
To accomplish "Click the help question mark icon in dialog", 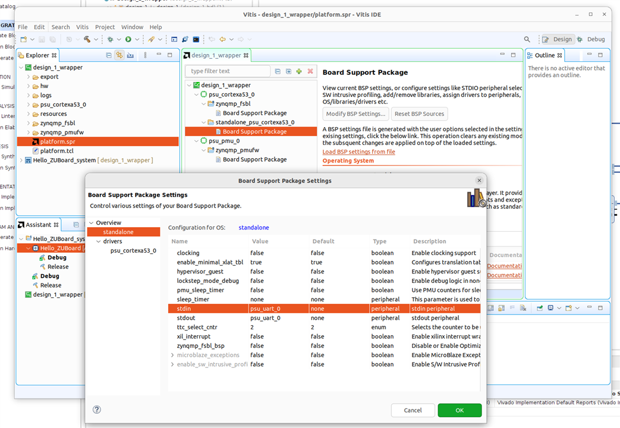I will click(97, 410).
